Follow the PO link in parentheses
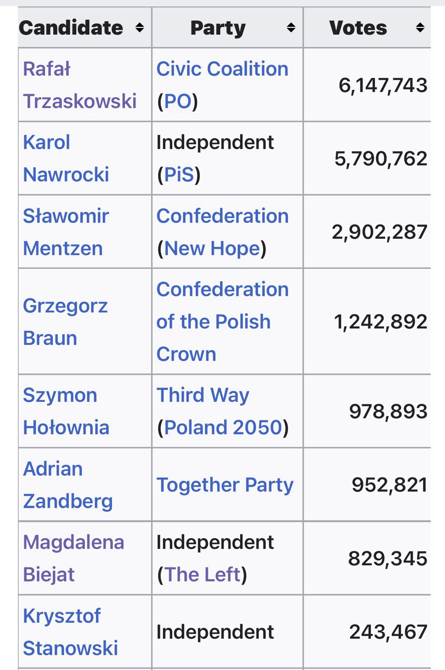445x670 pixels. (x=178, y=101)
